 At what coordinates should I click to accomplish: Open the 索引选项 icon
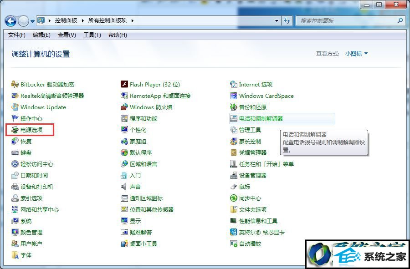[x=15, y=198]
